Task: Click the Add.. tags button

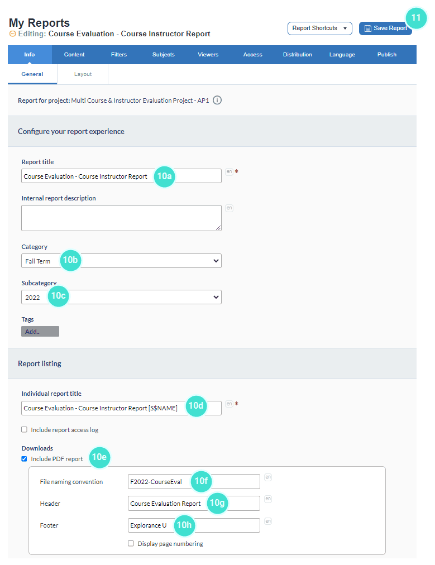Action: pos(40,332)
